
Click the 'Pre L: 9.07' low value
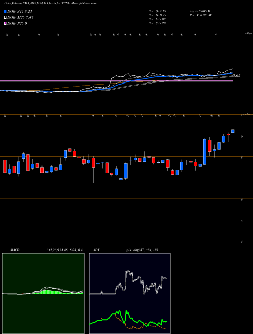pos(157,19)
